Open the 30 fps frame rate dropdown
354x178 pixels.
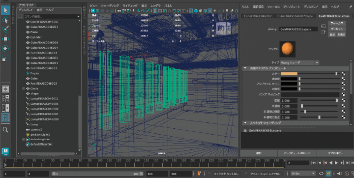[x=303, y=174]
